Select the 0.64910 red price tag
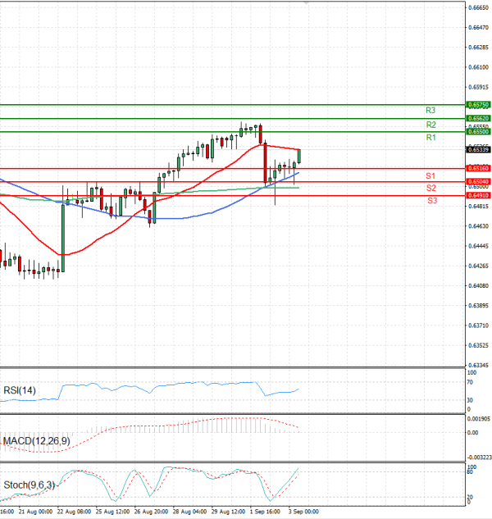 click(x=478, y=195)
